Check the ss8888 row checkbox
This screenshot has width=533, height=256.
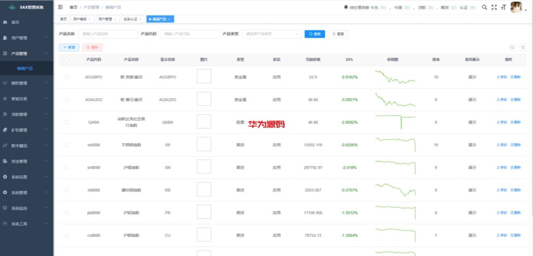tap(67, 145)
